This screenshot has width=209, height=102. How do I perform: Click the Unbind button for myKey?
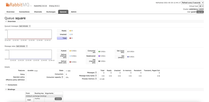click(x=58, y=99)
